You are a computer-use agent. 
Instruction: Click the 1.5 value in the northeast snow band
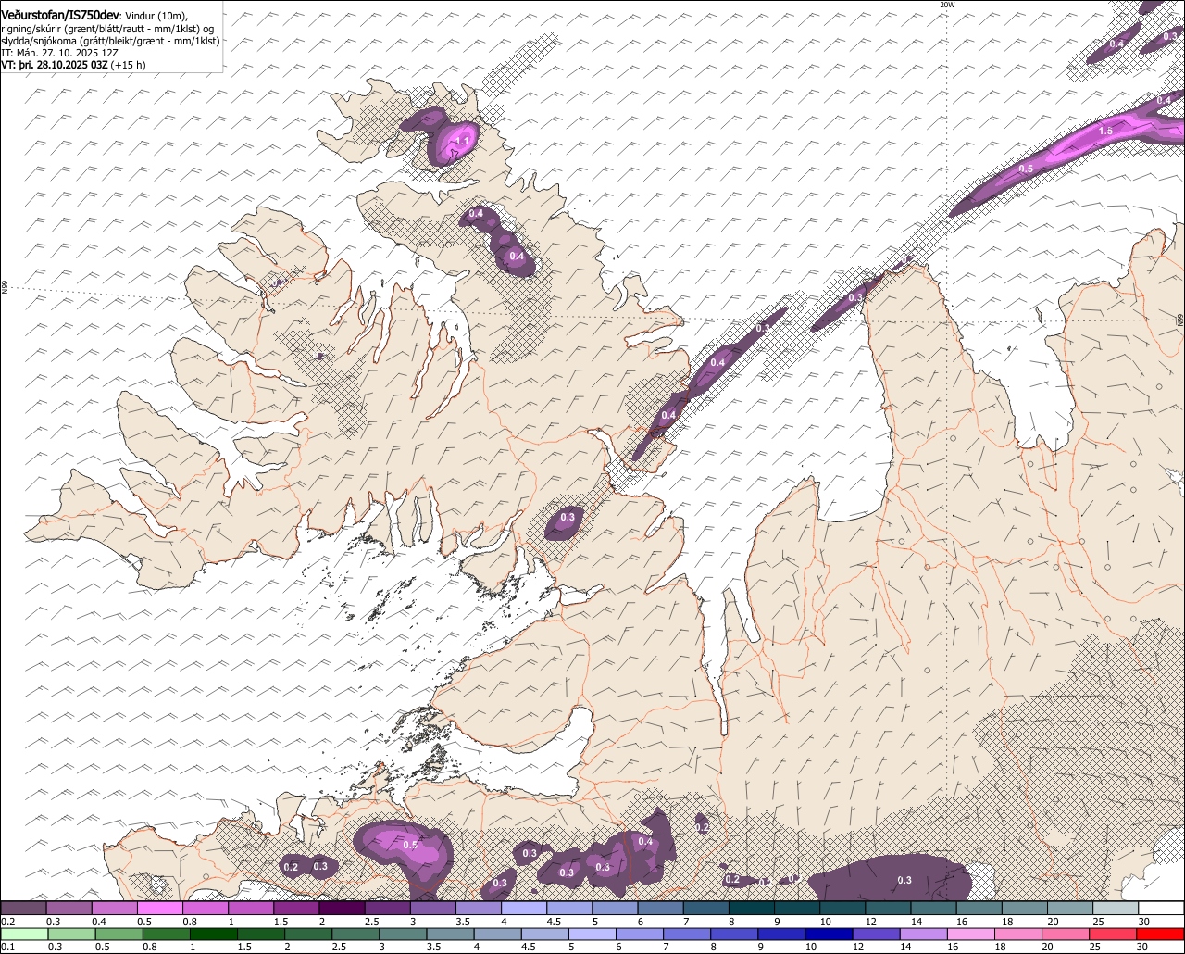click(1105, 132)
